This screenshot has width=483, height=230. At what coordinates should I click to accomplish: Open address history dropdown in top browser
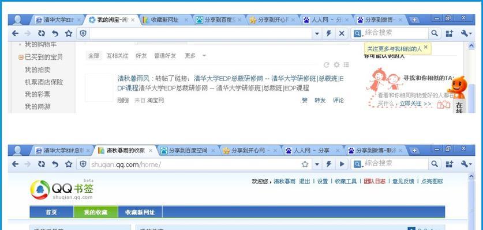[317, 34]
